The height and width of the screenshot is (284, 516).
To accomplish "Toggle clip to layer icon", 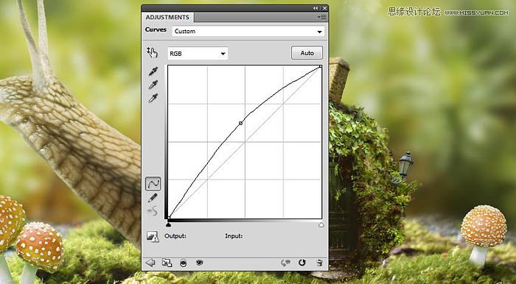I will point(184,263).
